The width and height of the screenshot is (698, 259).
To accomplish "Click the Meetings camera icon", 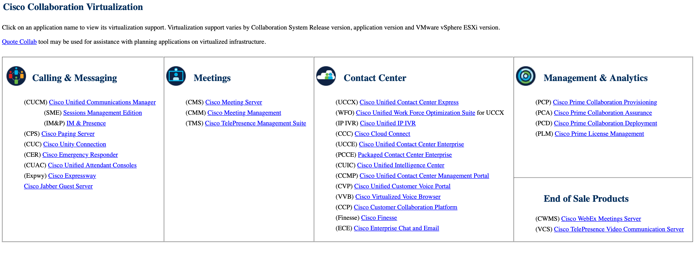I will coord(176,76).
